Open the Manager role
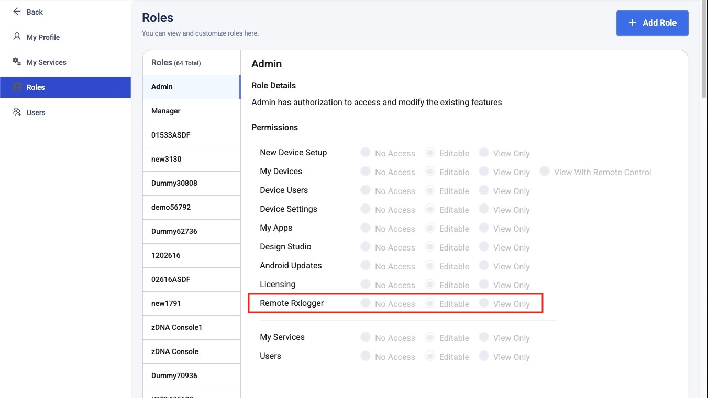Viewport: 708px width, 398px height. (x=166, y=111)
